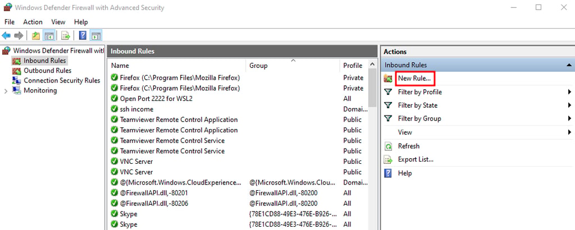Select Inbound Rules in console tree
The height and width of the screenshot is (230, 575).
coord(44,61)
